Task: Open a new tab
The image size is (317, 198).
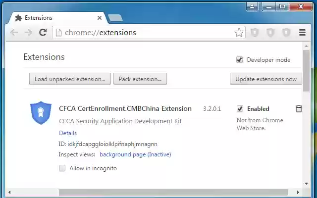Action: pyautogui.click(x=115, y=18)
